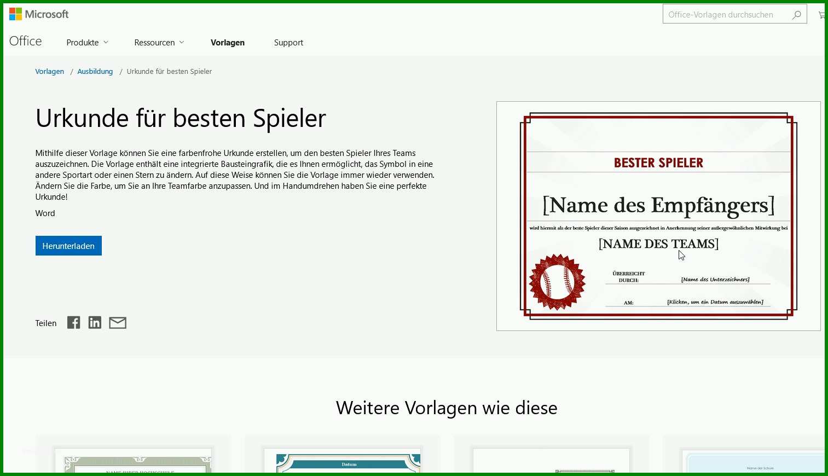Click breadcrumb text 'Urkunde für besten Spieler'
The height and width of the screenshot is (476, 828).
pos(169,72)
